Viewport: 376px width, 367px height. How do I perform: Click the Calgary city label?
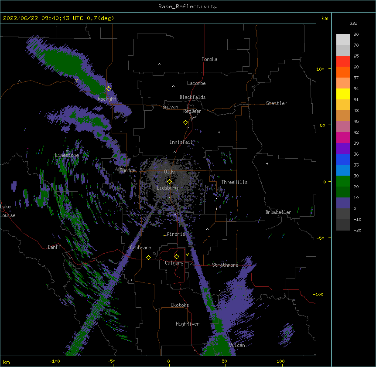(174, 263)
